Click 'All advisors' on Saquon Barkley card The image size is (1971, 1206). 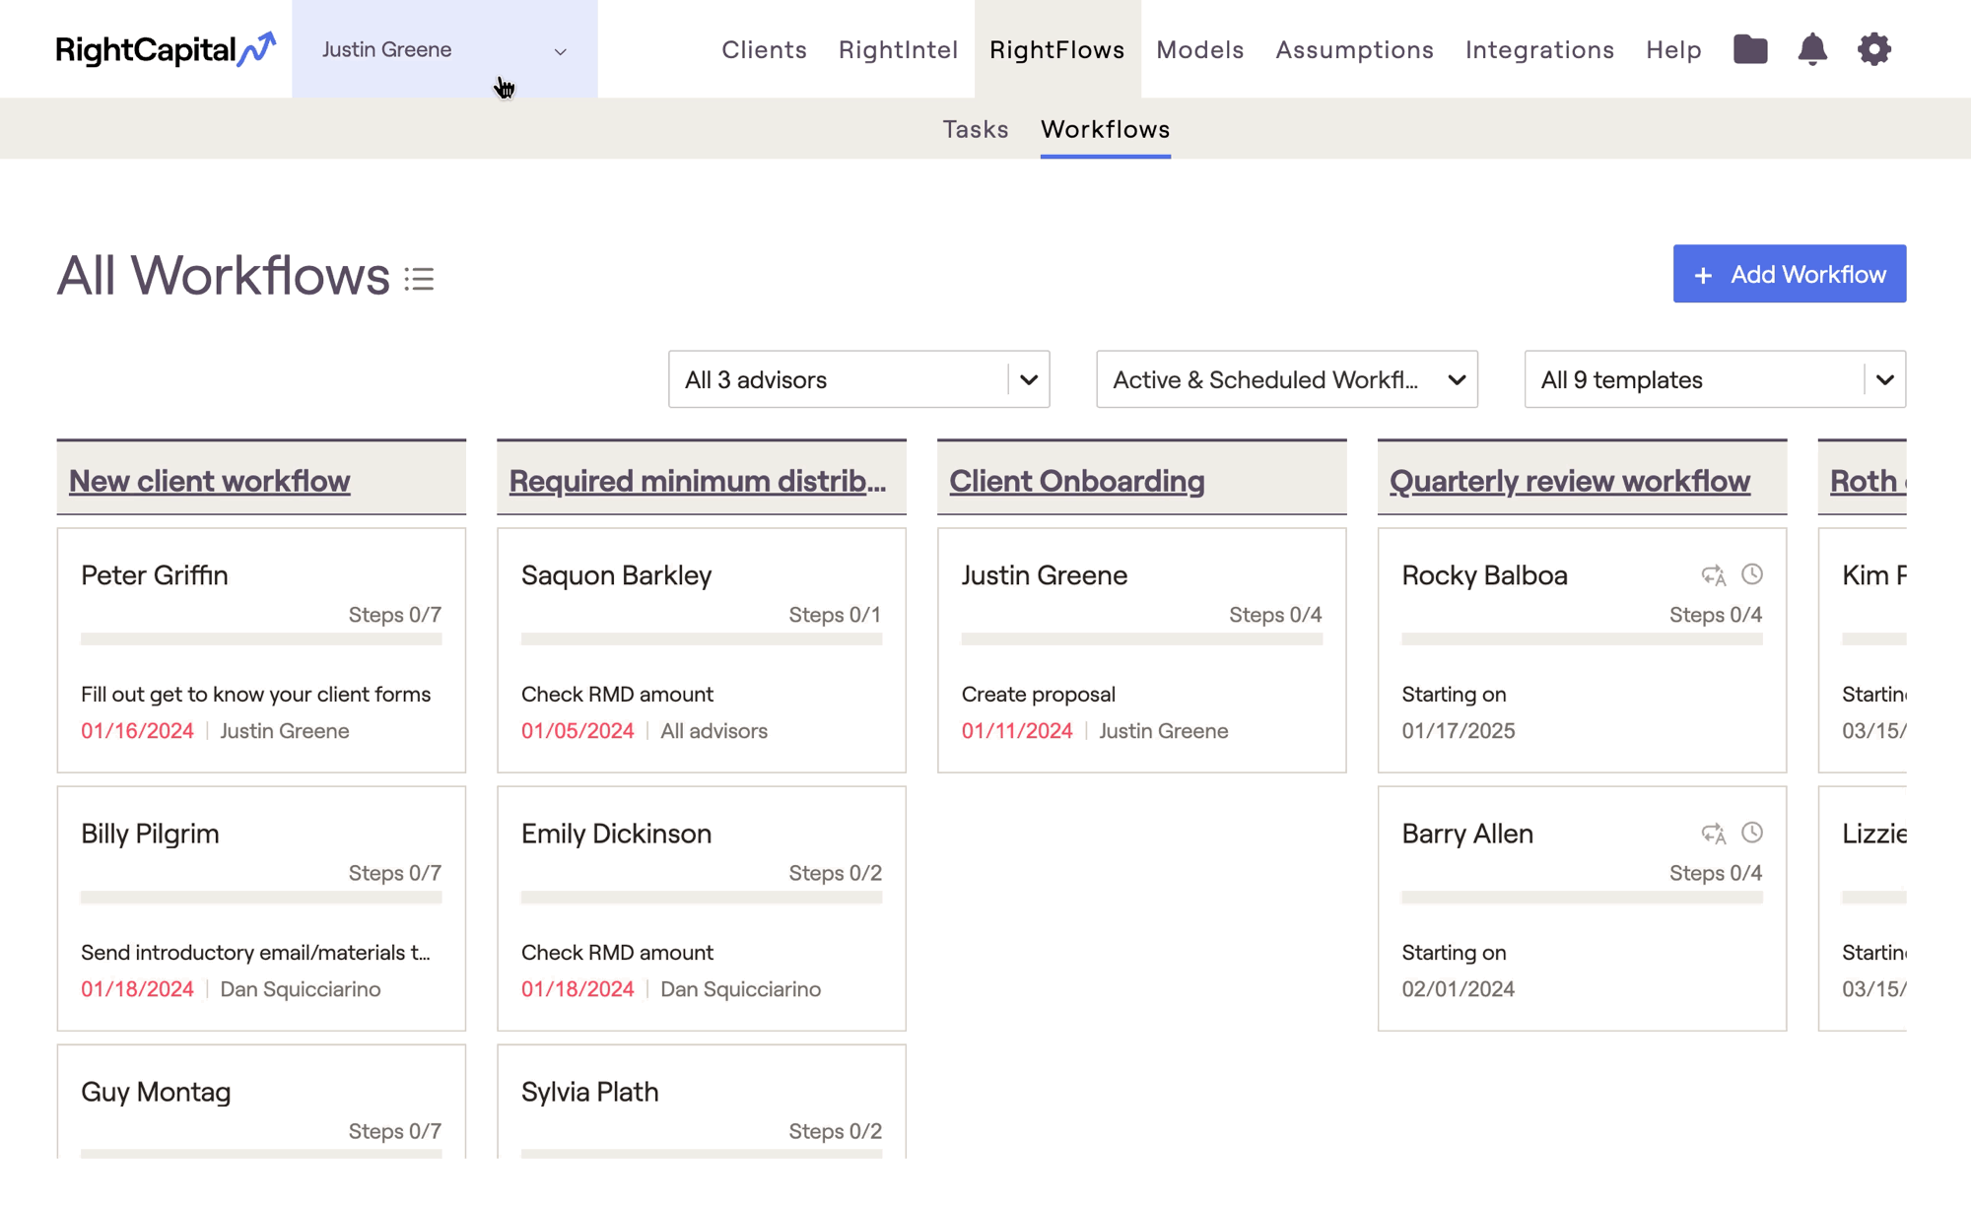714,731
